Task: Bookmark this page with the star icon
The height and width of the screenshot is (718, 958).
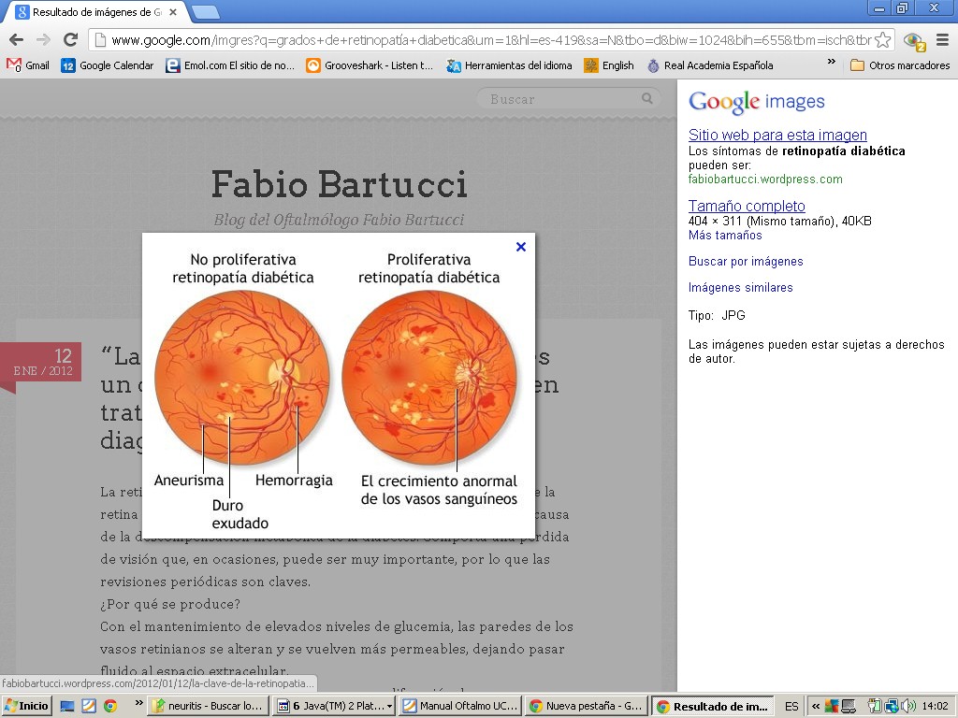Action: [882, 40]
